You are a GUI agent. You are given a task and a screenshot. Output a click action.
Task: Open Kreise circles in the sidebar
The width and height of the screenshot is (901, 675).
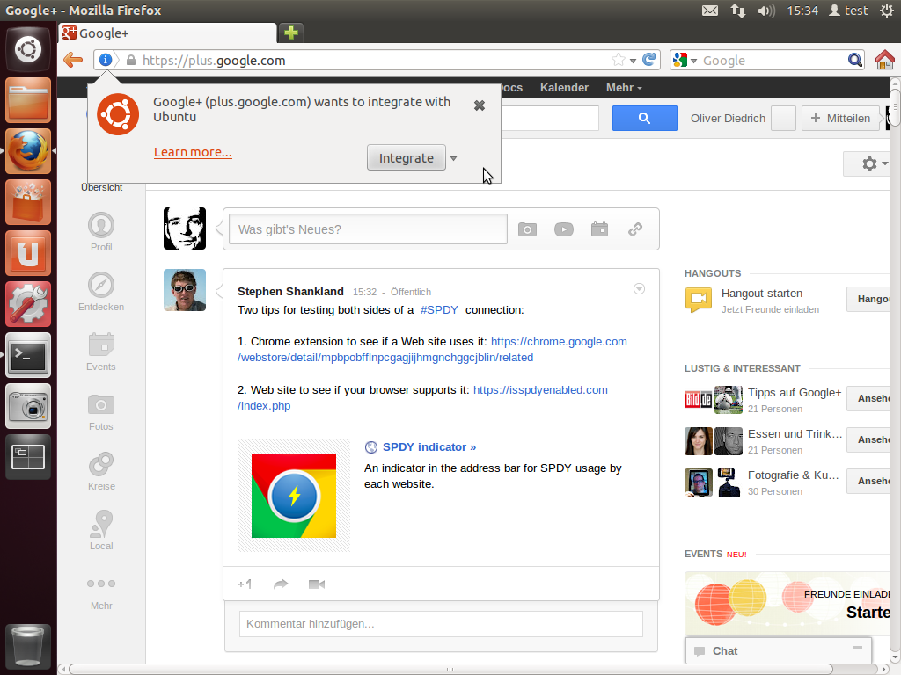[x=101, y=464]
